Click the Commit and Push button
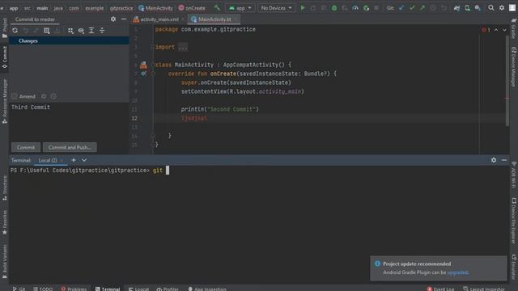 [70, 147]
